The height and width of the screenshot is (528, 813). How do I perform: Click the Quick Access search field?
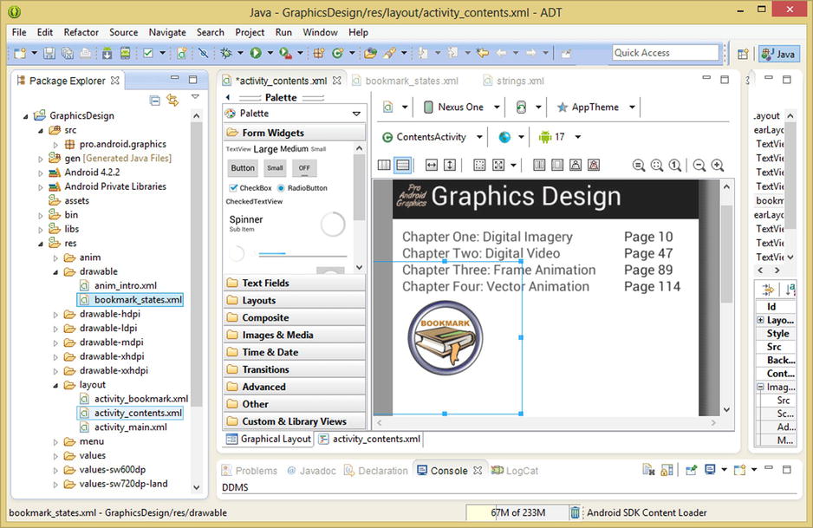point(666,53)
